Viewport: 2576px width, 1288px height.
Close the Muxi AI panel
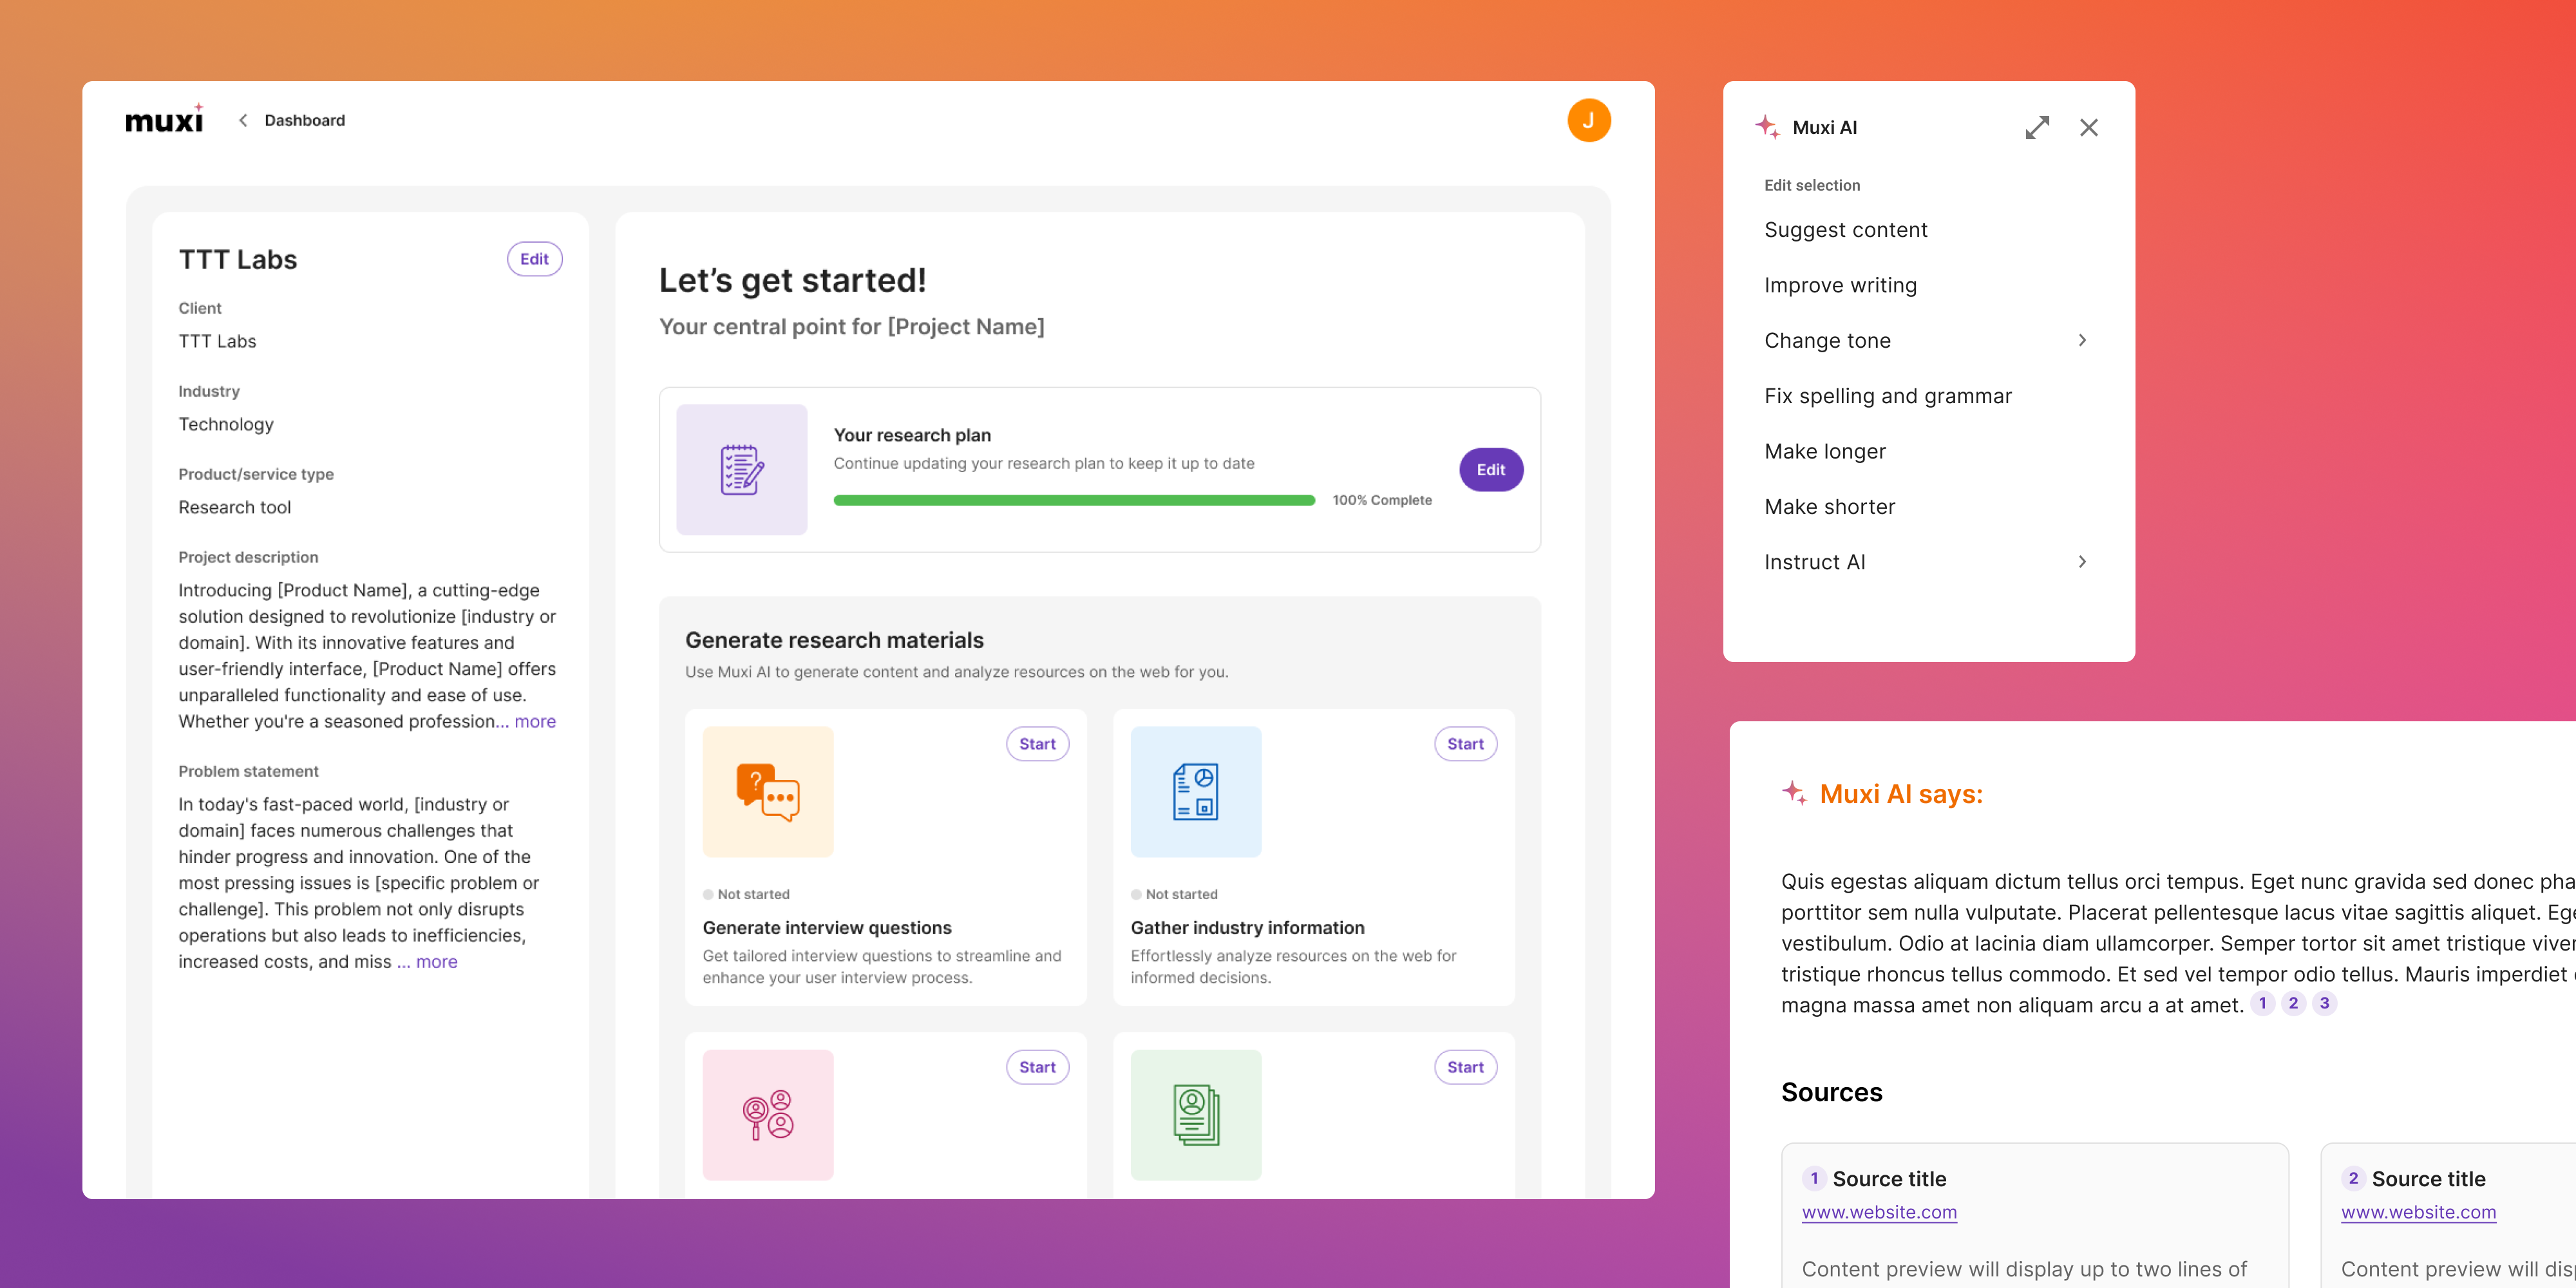click(x=2088, y=127)
